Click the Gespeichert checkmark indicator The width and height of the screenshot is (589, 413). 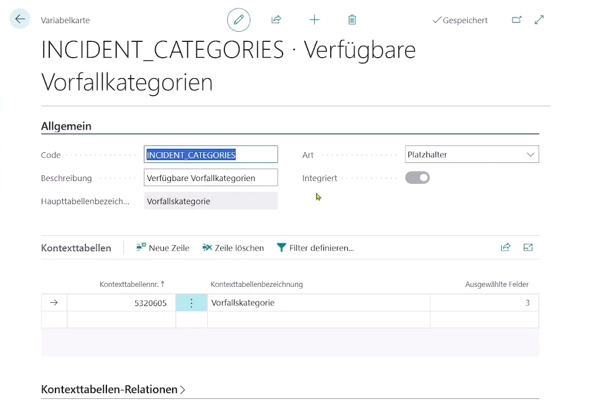coord(459,20)
